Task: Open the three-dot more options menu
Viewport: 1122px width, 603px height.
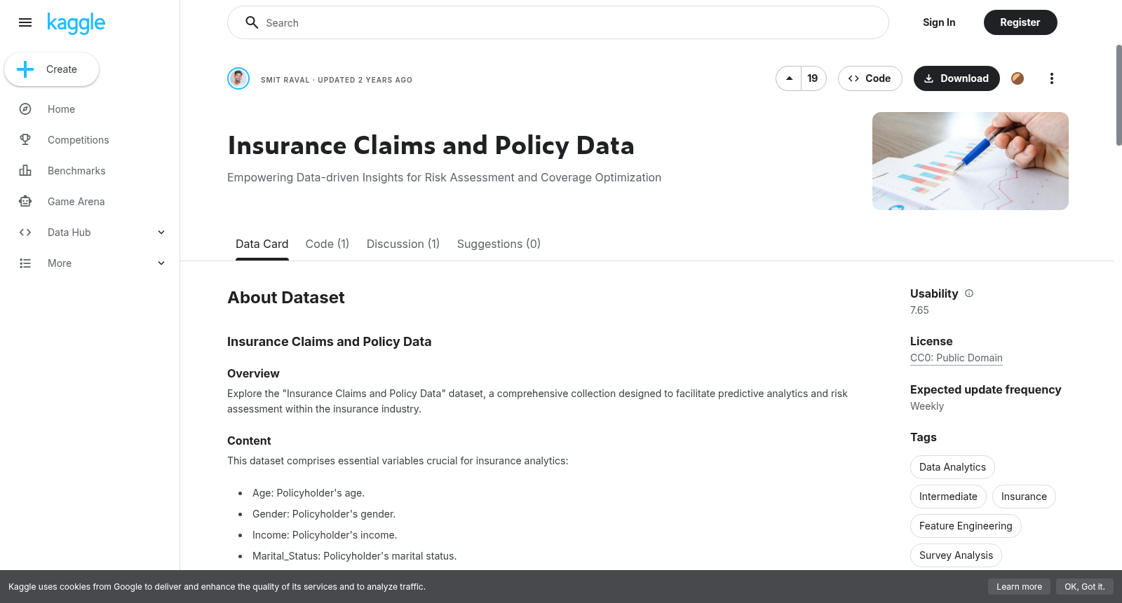Action: (x=1051, y=78)
